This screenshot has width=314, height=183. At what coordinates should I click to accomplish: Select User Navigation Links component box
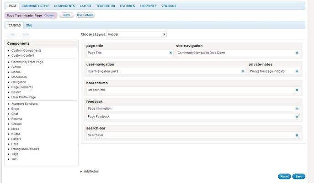coord(166,71)
